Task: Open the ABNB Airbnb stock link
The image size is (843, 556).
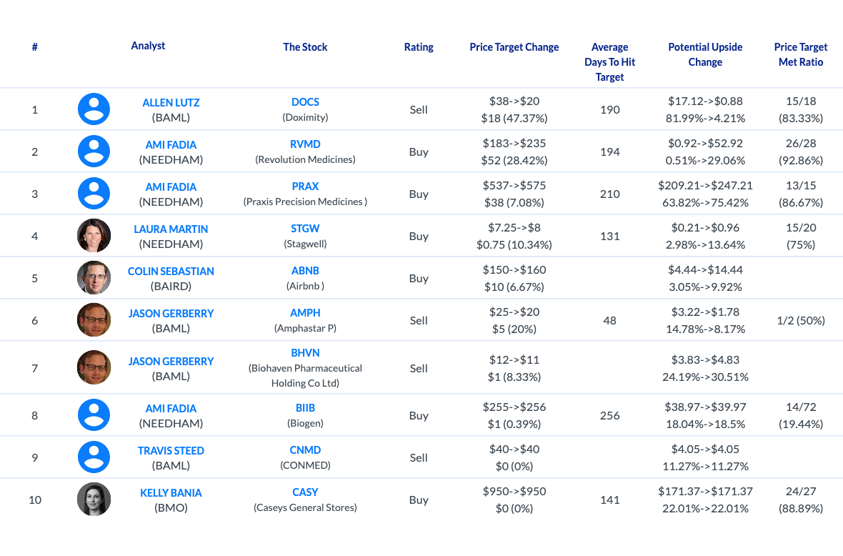Action: pyautogui.click(x=305, y=270)
